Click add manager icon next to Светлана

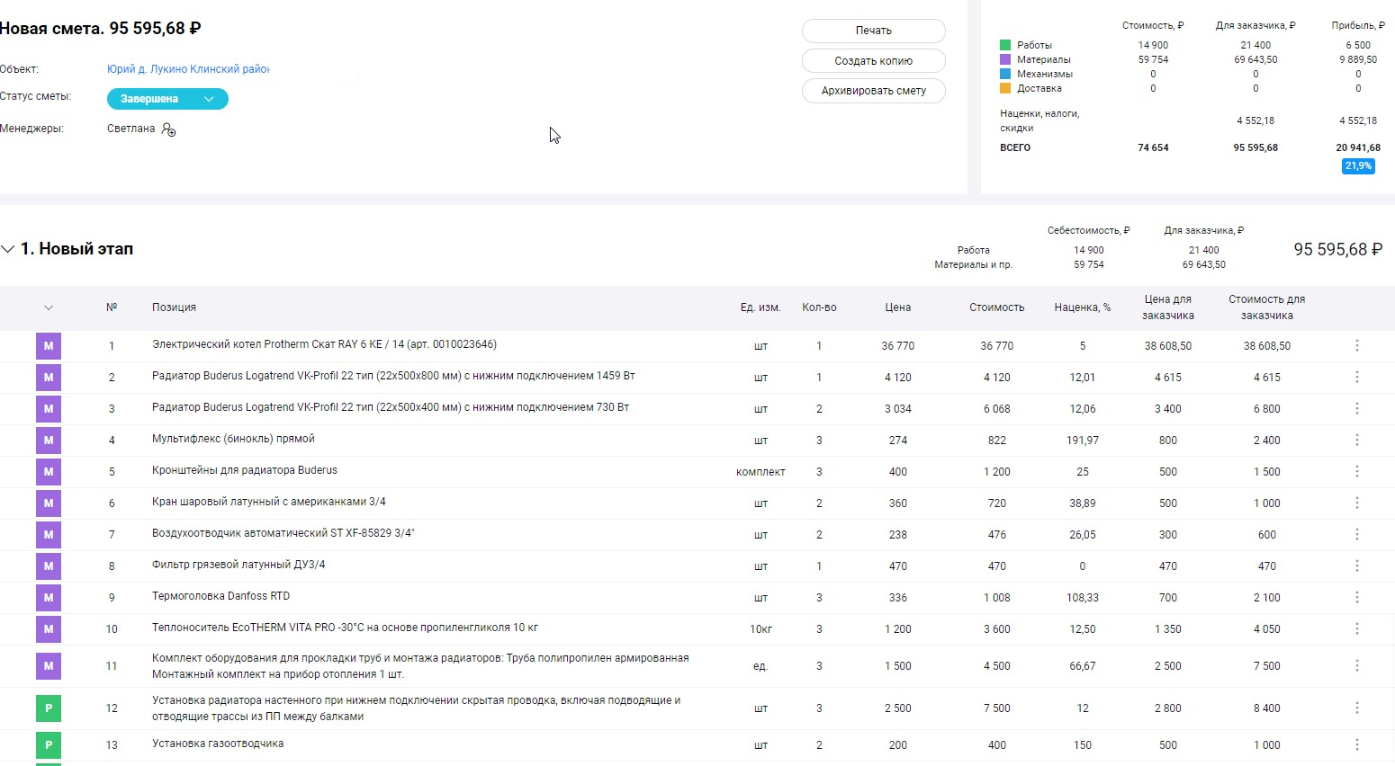point(168,129)
